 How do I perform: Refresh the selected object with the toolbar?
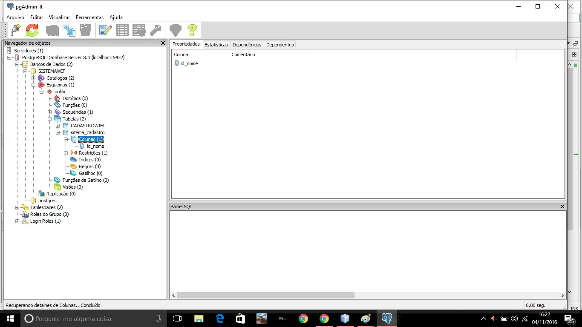point(32,30)
